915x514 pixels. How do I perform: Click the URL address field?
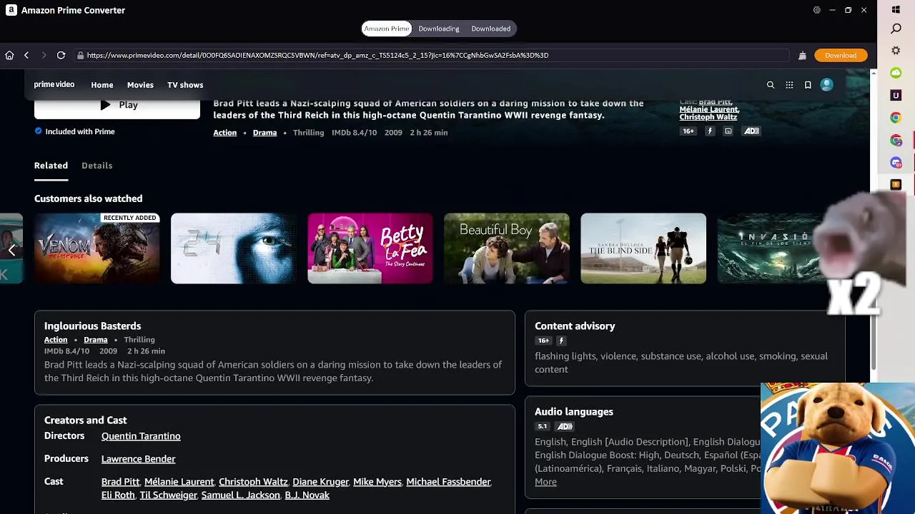click(x=432, y=55)
